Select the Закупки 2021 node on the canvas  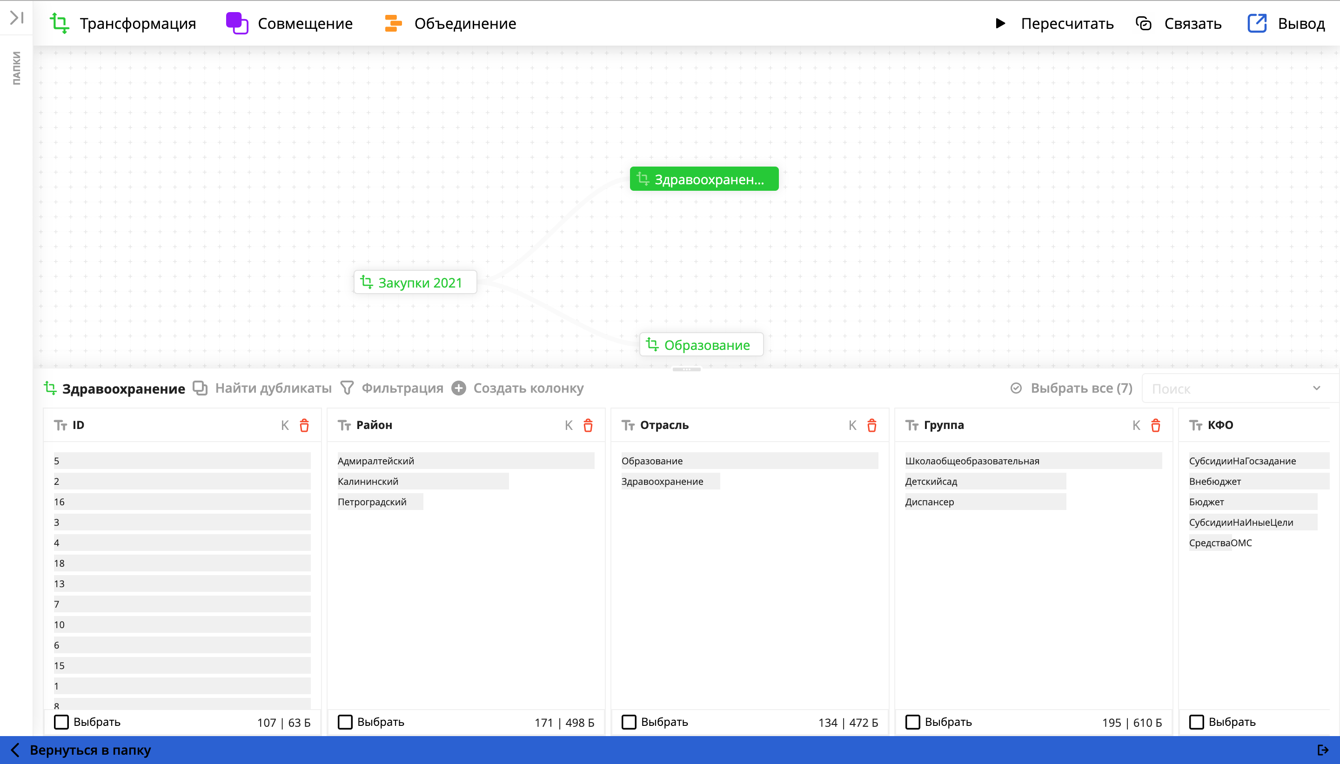coord(415,282)
